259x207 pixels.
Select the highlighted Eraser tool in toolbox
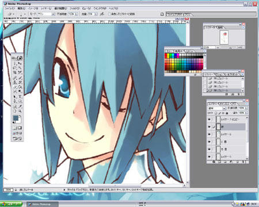15,87
